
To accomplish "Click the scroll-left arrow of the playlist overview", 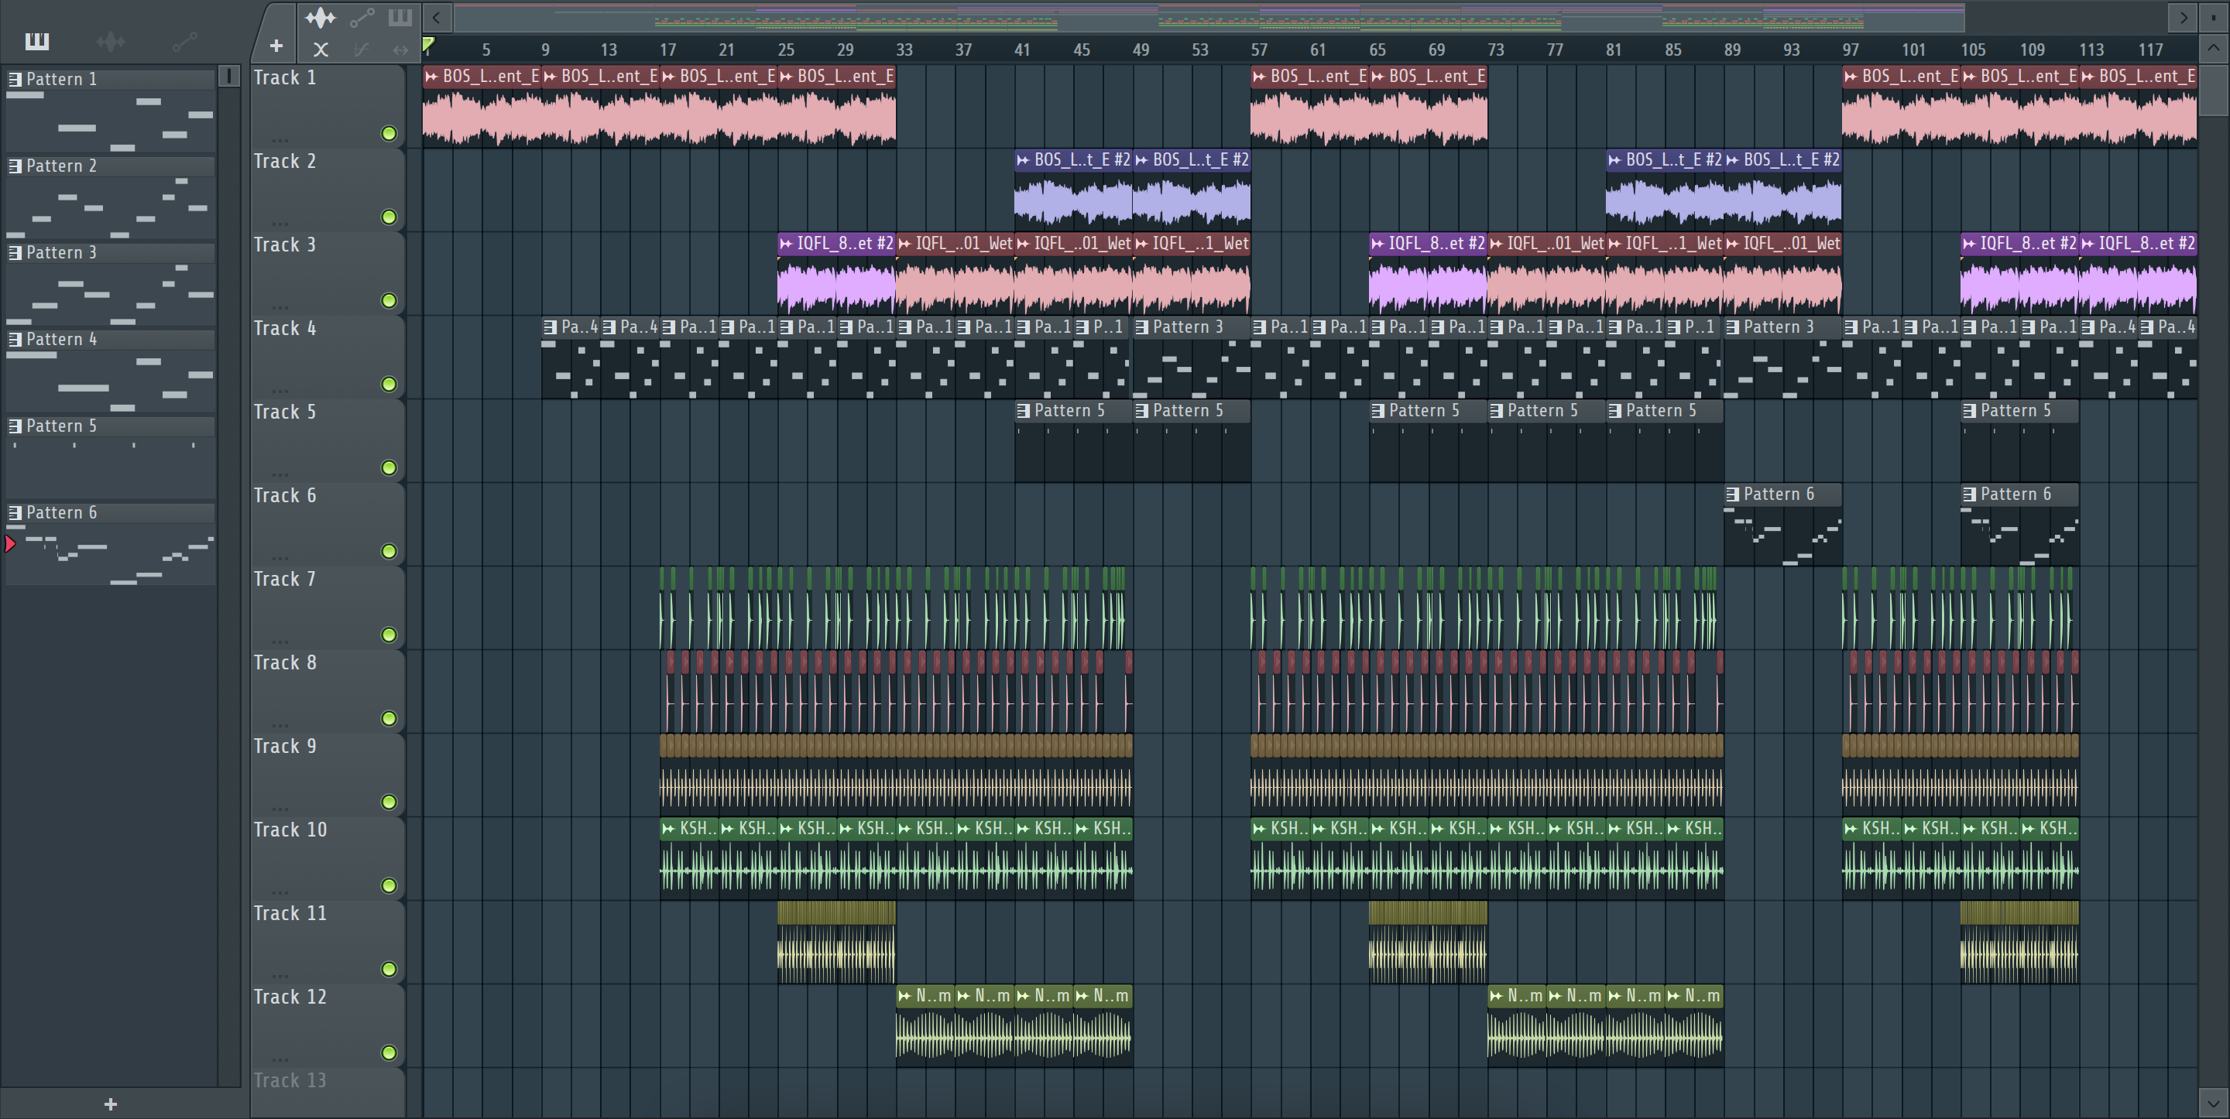I will click(437, 17).
